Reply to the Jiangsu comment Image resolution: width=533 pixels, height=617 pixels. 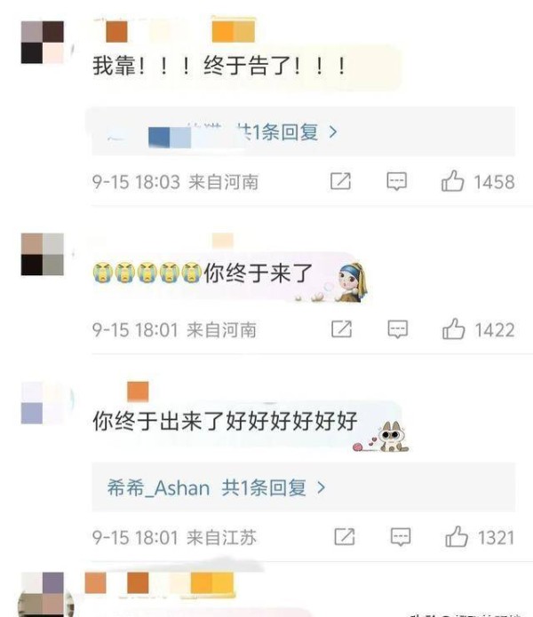tap(401, 537)
